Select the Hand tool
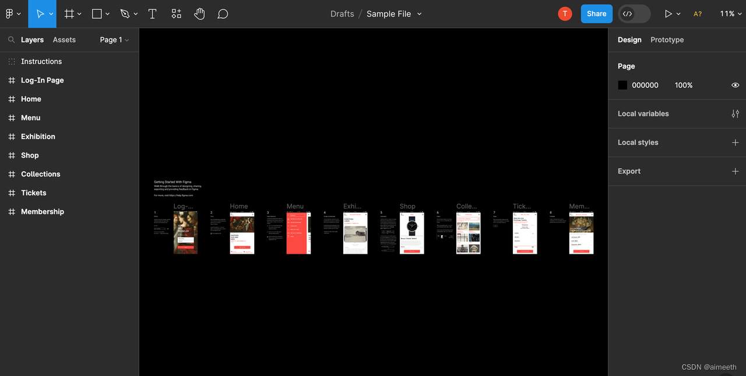 tap(199, 13)
